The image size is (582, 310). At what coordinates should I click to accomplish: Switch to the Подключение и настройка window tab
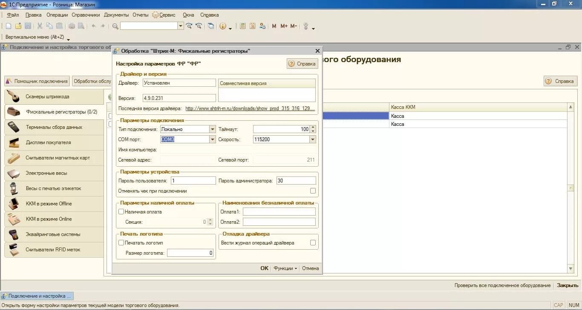[x=37, y=296]
